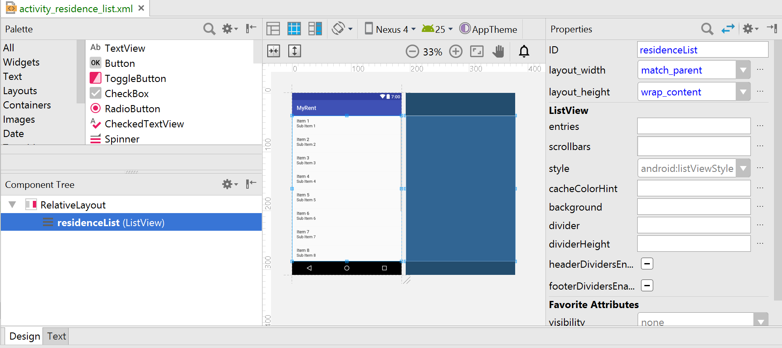
Task: Select Button widget in the palette
Action: point(120,63)
